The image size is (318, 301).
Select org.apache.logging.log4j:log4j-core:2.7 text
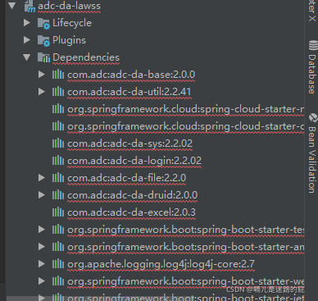pos(161,264)
